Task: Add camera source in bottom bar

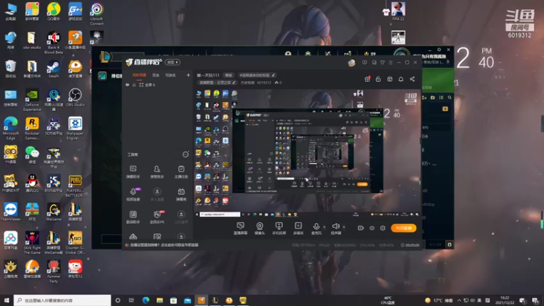Action: click(x=260, y=228)
